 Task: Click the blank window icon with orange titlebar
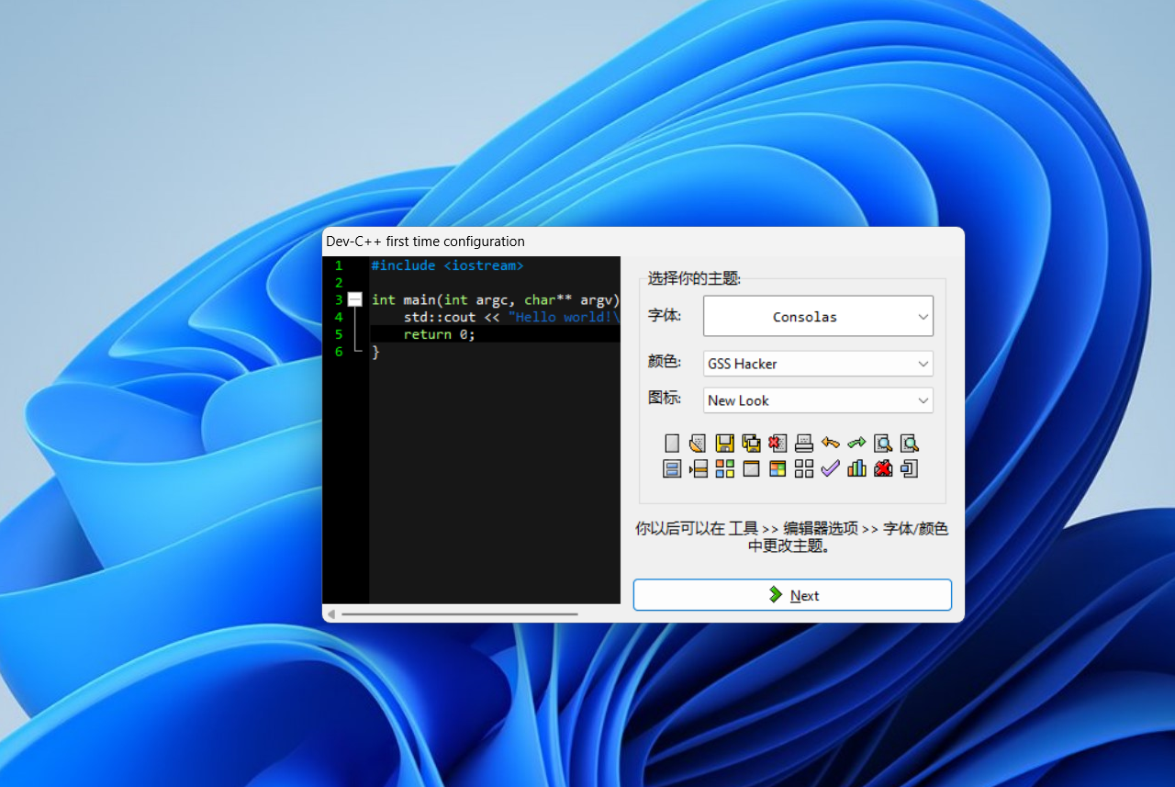(751, 469)
